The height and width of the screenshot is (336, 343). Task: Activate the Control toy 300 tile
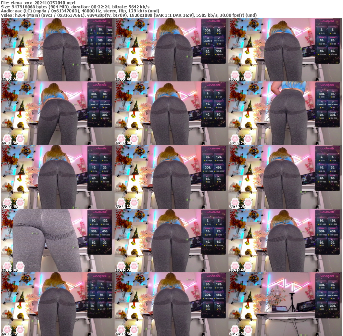coord(105,115)
